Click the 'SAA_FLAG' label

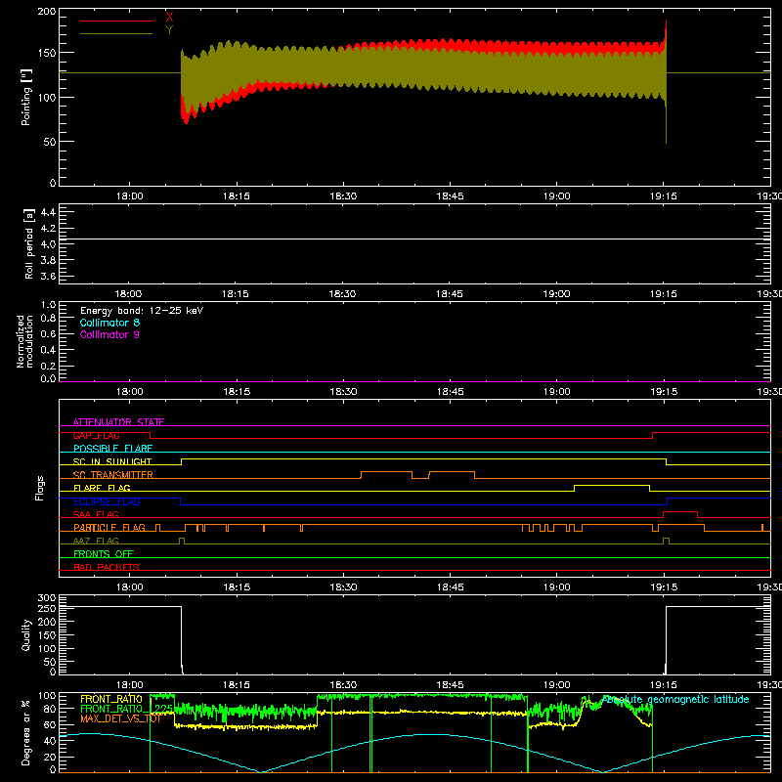coord(96,514)
